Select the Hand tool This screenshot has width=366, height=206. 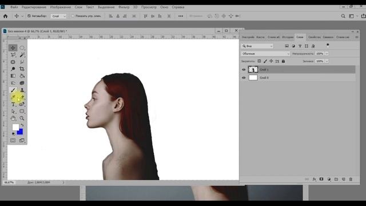13,118
